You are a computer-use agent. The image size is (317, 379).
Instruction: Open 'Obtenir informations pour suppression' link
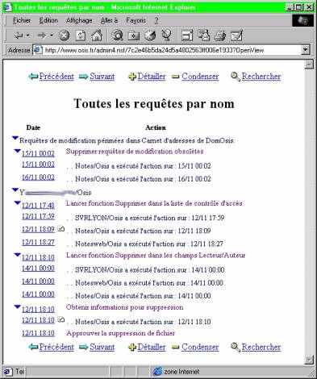click(125, 307)
